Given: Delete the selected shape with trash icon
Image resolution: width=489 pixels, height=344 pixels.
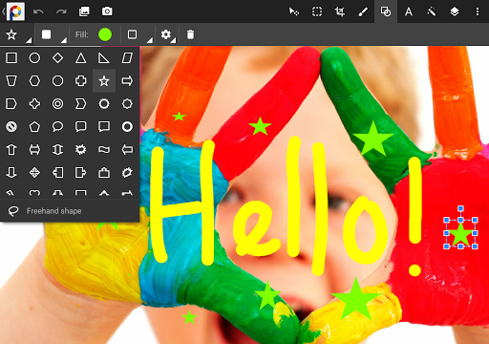Looking at the screenshot, I should point(190,34).
